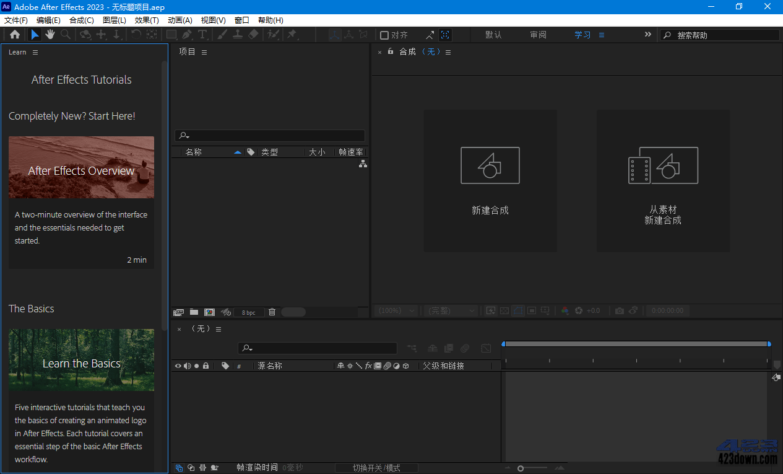Click the New Folder icon in Project panel

coord(194,312)
